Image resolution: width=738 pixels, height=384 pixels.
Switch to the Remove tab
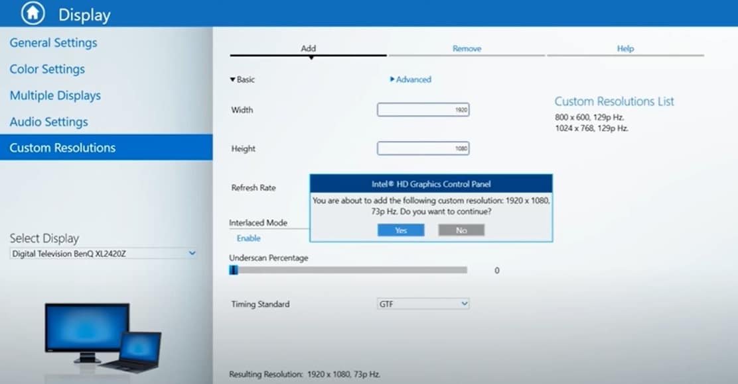467,49
